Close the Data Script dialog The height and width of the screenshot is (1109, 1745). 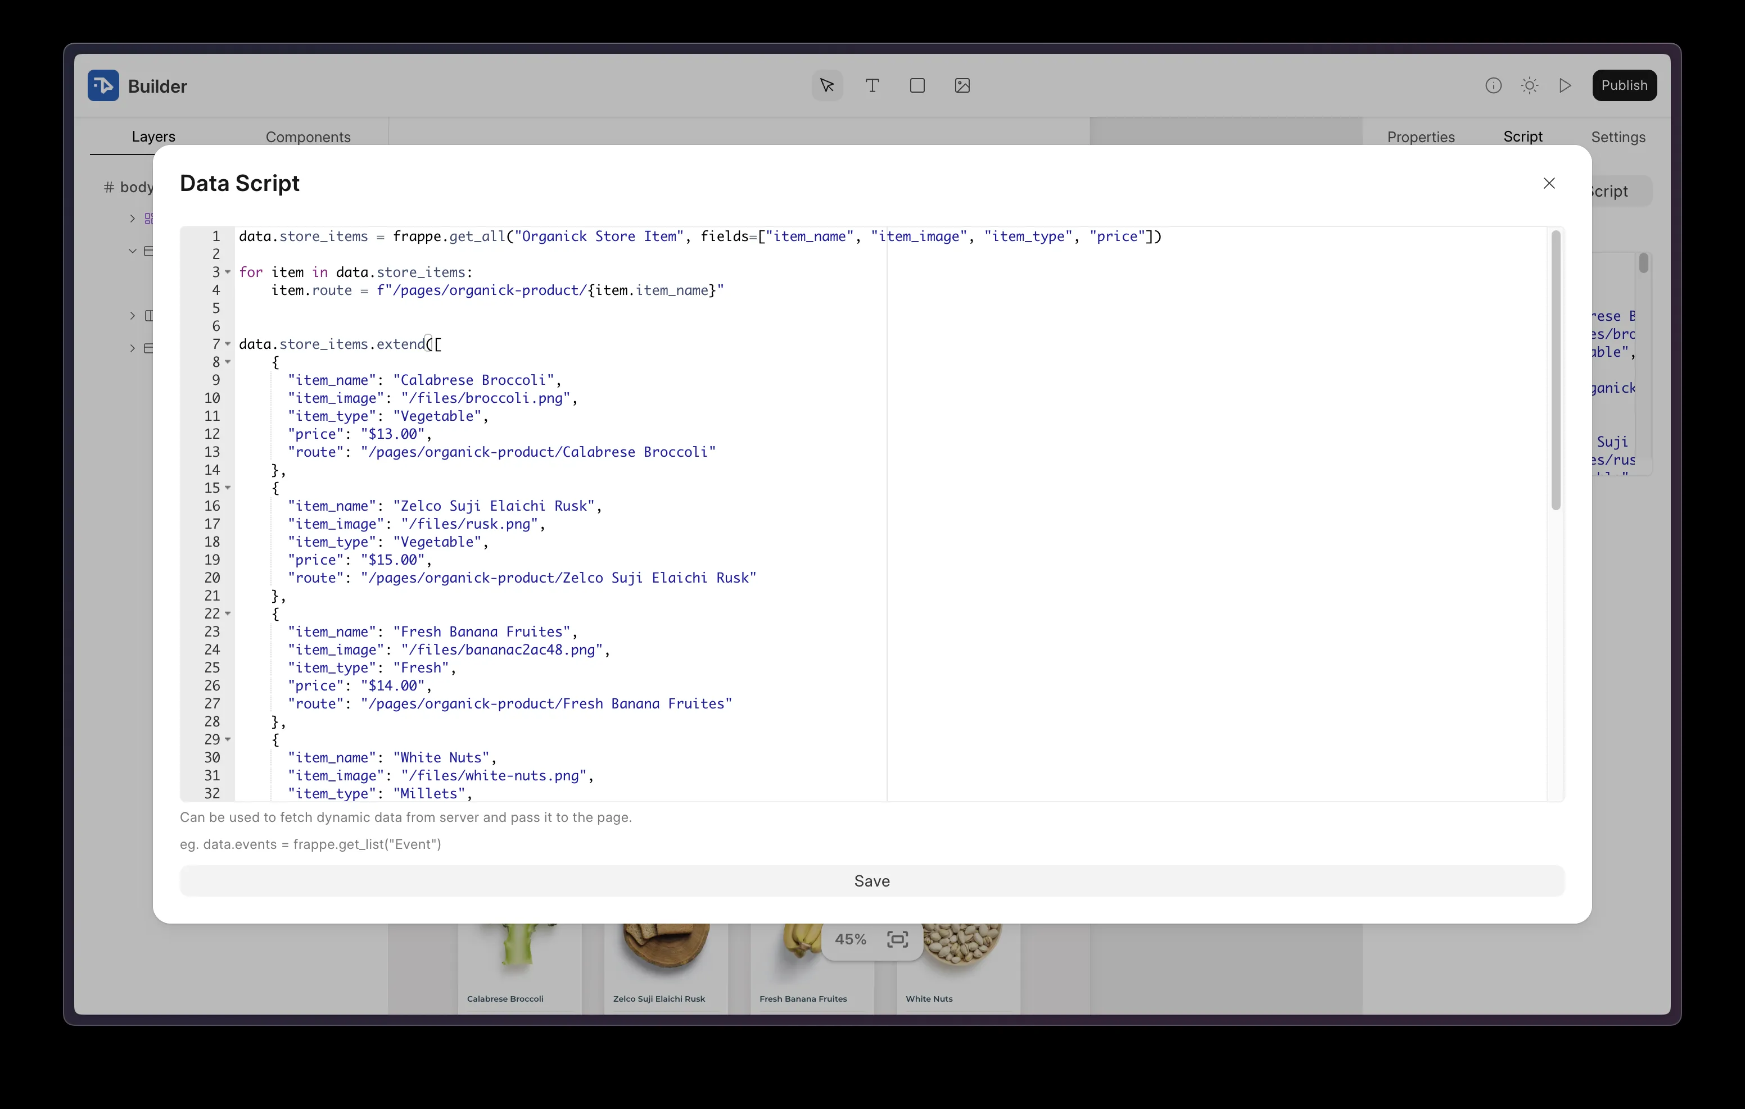click(1549, 183)
